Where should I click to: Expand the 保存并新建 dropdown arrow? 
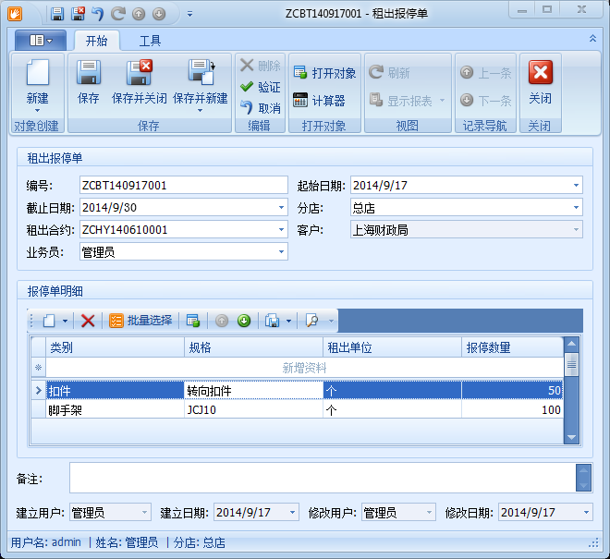tap(200, 111)
